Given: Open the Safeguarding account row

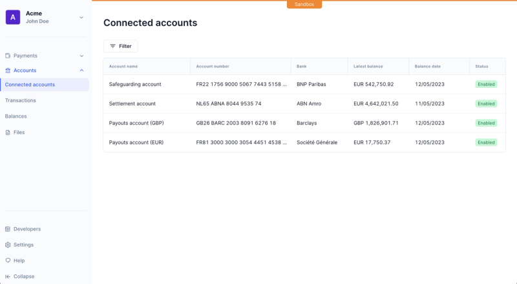Looking at the screenshot, I should (x=304, y=84).
